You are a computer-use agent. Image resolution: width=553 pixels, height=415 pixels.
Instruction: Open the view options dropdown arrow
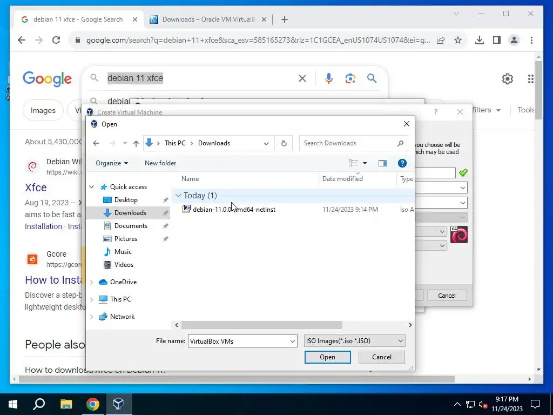tap(365, 163)
